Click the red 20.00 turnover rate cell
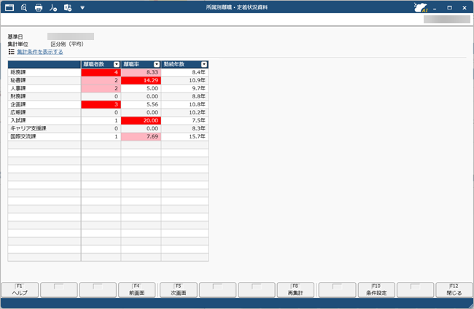The height and width of the screenshot is (309, 474). [141, 120]
